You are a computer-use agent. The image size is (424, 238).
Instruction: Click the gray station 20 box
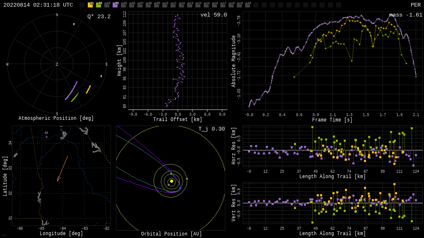click(x=248, y=5)
